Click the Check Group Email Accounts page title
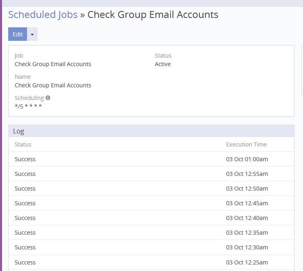Screen dimensions: 303x271 (x=153, y=15)
